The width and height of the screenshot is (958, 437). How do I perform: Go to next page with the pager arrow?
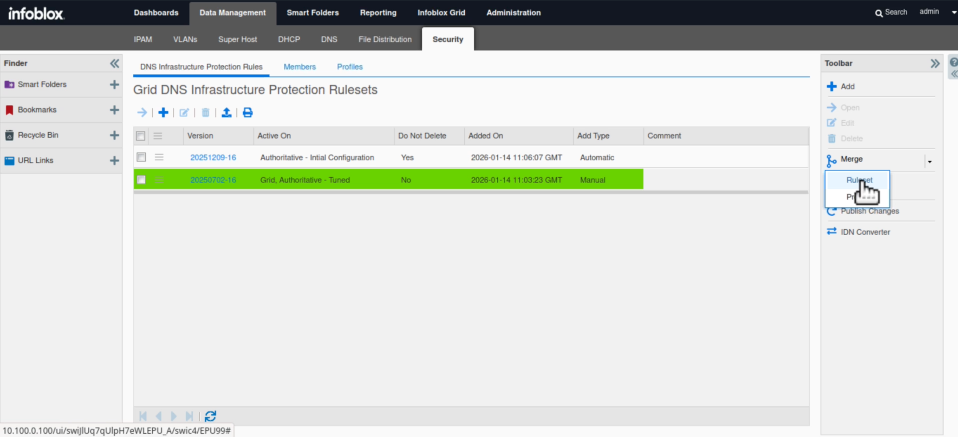pyautogui.click(x=174, y=416)
